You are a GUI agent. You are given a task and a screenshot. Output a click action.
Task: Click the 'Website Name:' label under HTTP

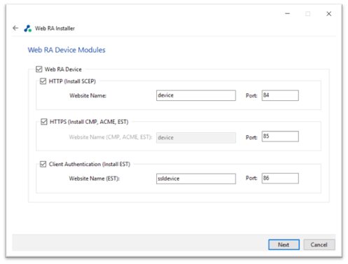point(88,96)
